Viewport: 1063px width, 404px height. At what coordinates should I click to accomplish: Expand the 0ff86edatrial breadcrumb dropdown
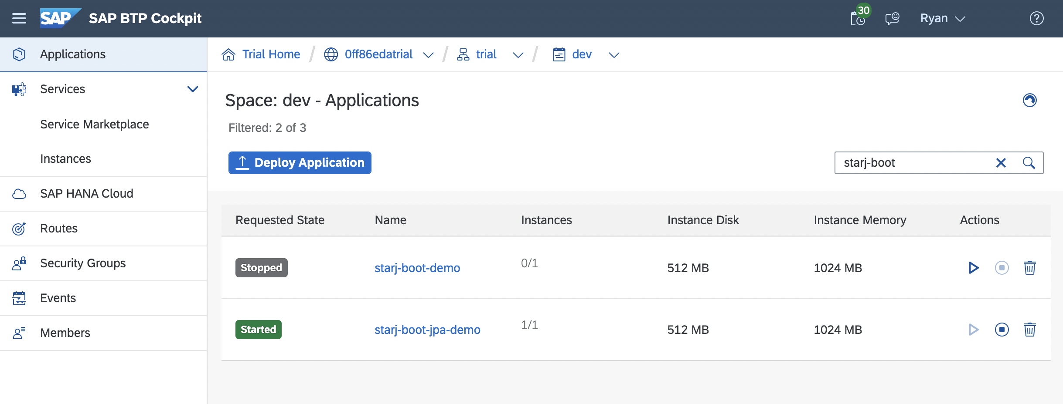[428, 55]
